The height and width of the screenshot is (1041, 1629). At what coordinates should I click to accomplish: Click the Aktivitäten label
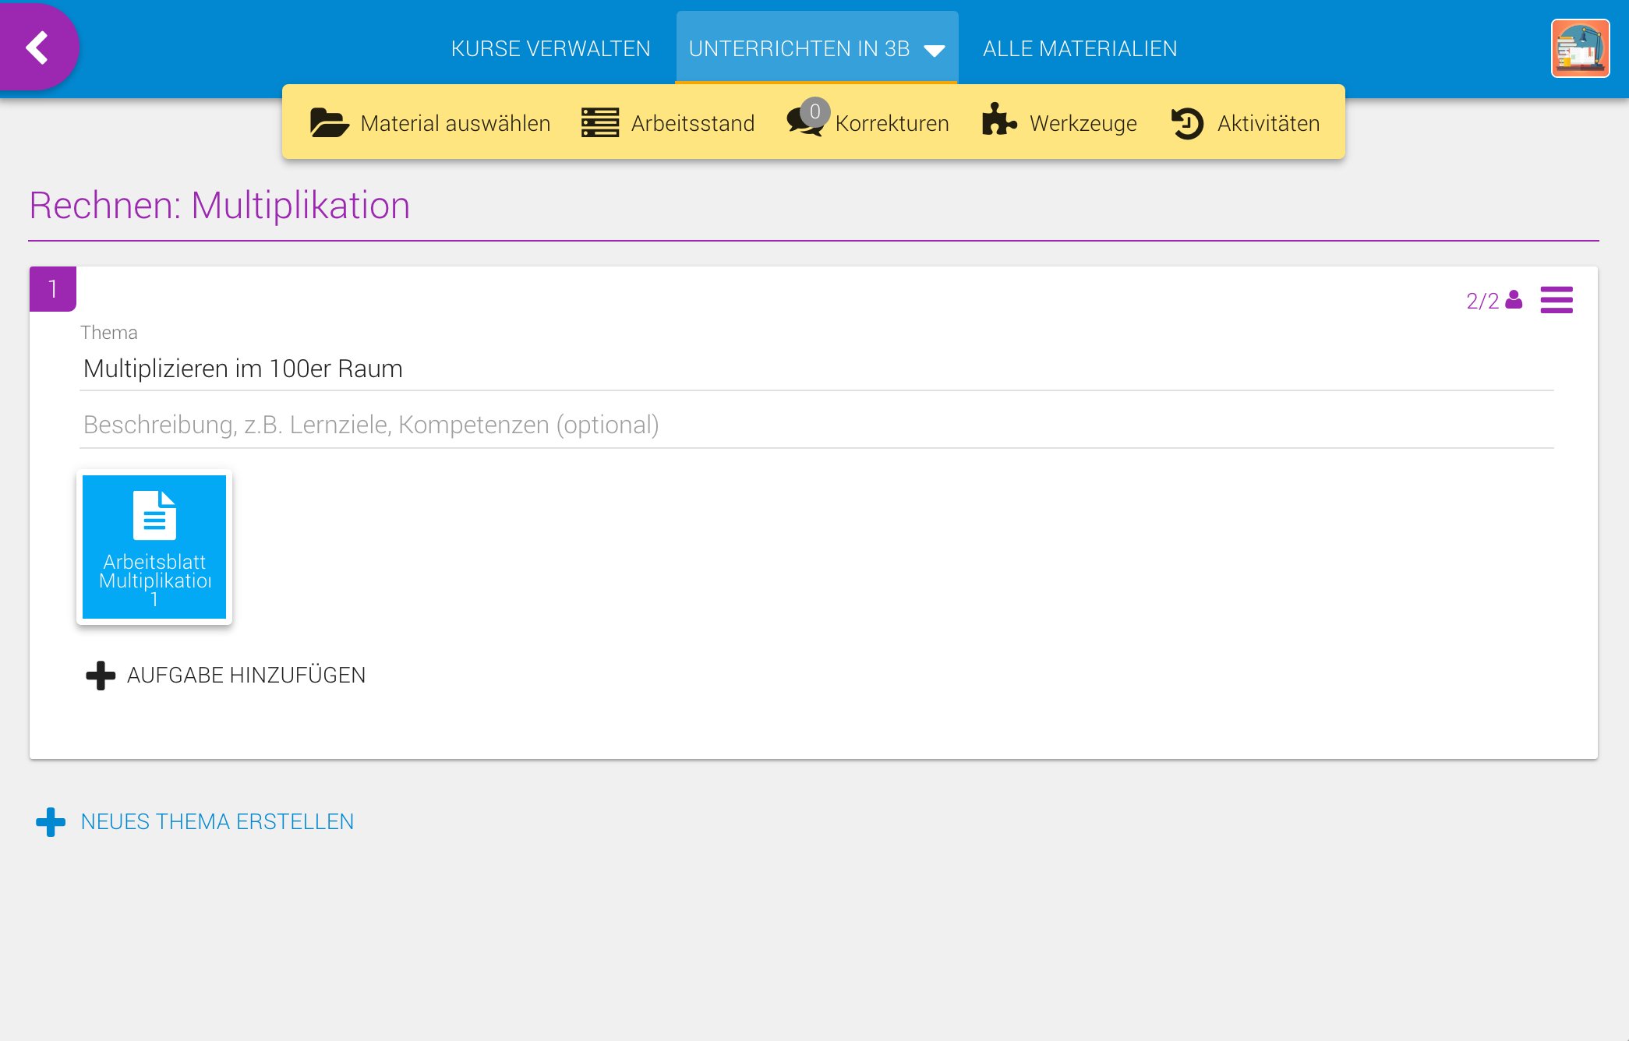[x=1268, y=123]
